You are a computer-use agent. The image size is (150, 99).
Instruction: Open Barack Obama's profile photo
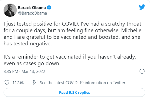(x=10, y=10)
